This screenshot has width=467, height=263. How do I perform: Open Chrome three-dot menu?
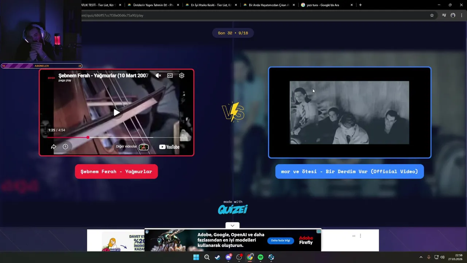click(462, 15)
